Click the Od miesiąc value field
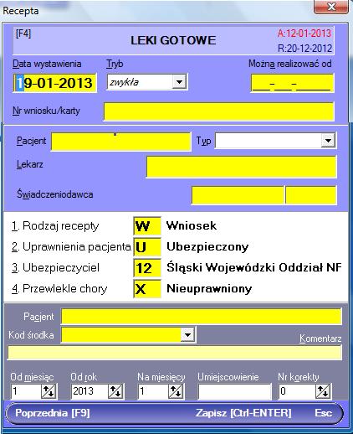 point(26,391)
